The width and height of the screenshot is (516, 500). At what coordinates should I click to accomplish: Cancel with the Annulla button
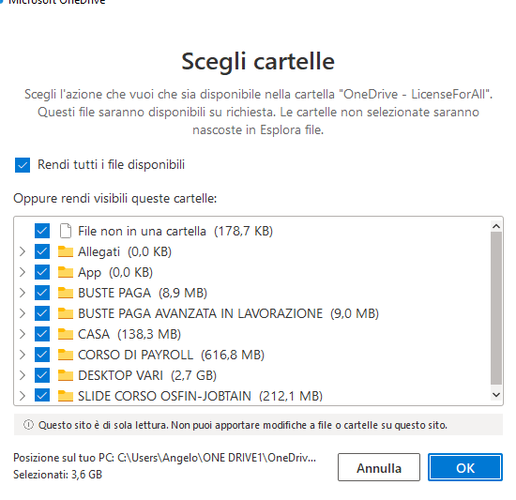379,467
